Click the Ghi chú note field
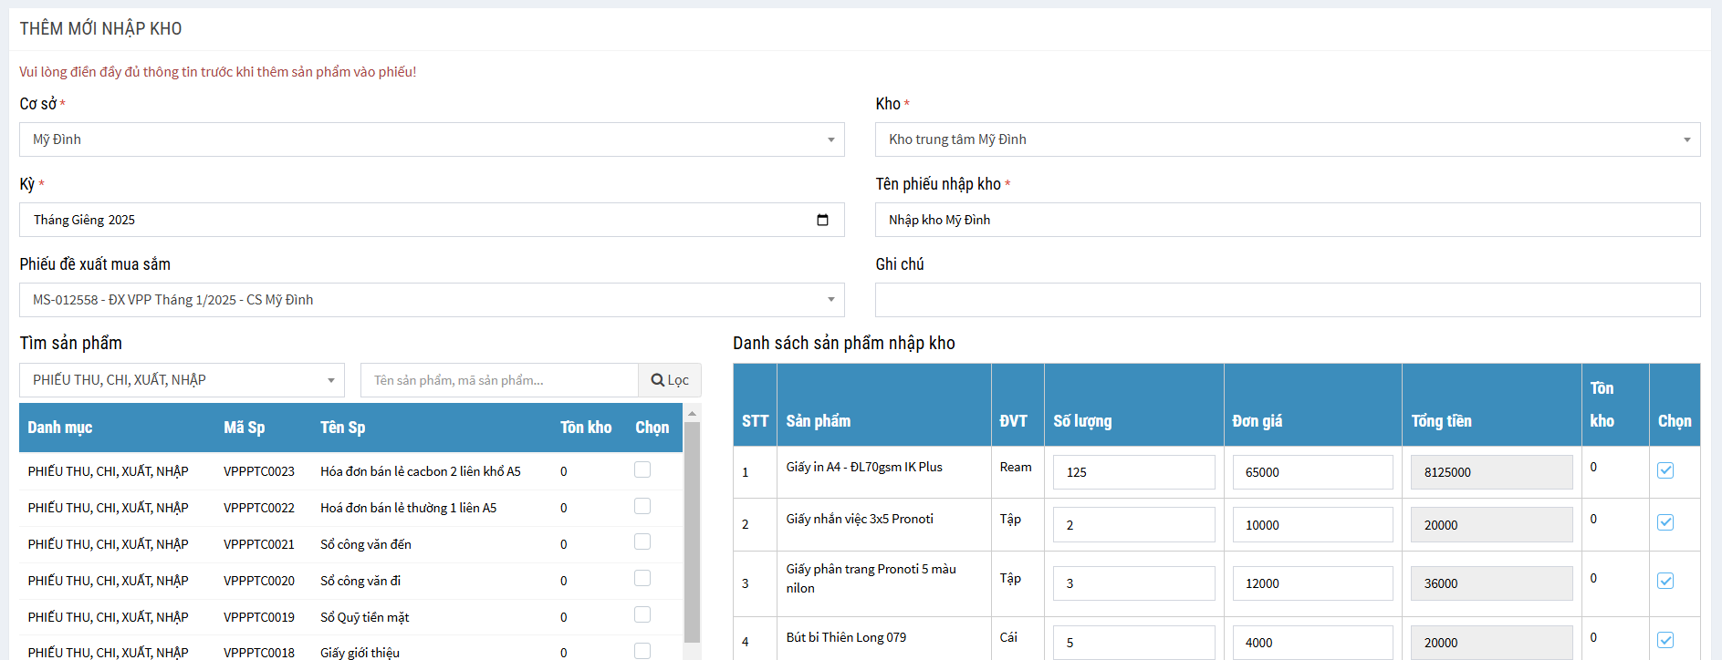Viewport: 1722px width, 660px height. tap(1287, 300)
